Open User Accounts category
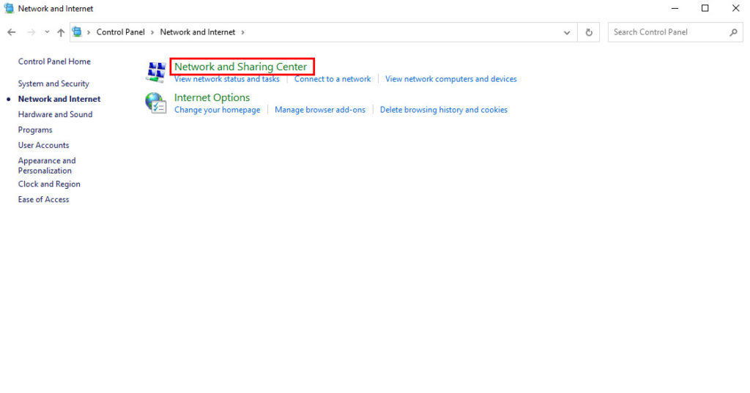This screenshot has height=393, width=750. [x=43, y=145]
